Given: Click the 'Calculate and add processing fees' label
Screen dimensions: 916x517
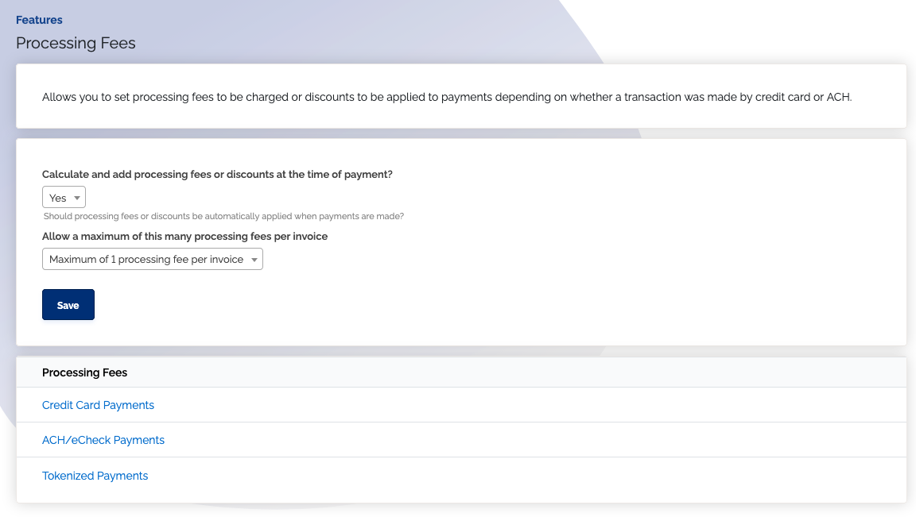Looking at the screenshot, I should (x=217, y=174).
